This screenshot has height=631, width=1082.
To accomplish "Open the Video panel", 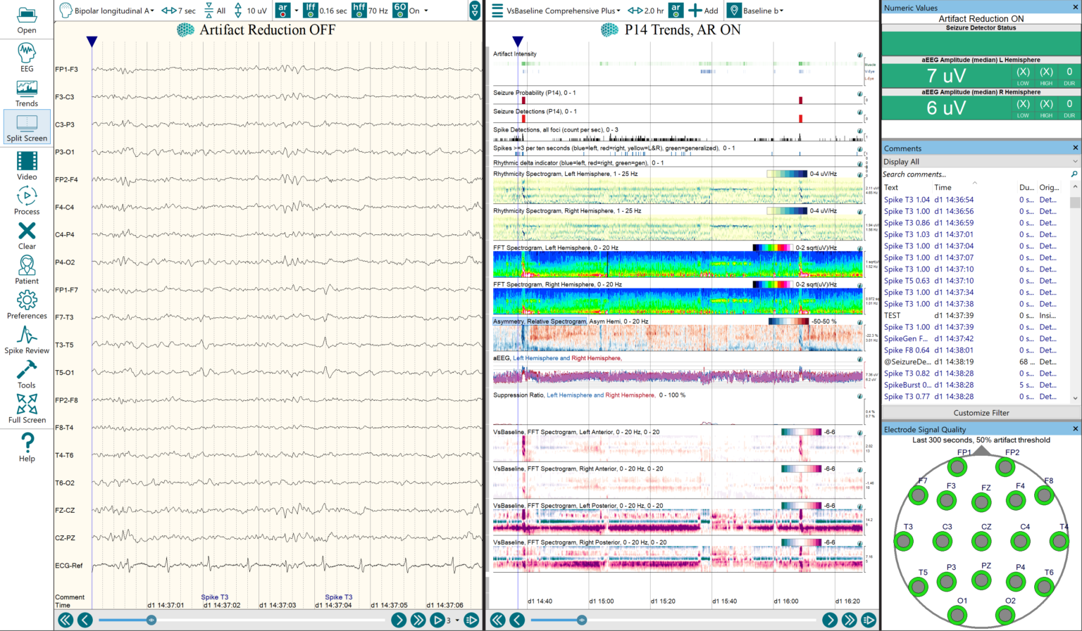I will [x=27, y=165].
